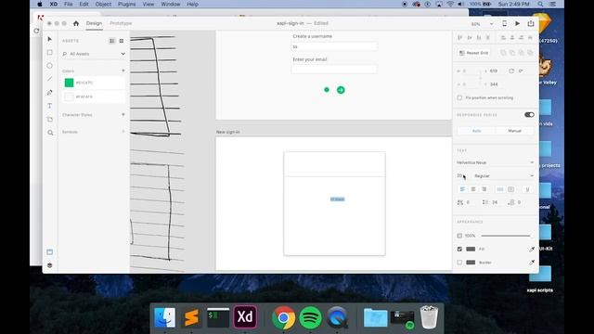Activate the Line tool
Viewport: 594px width, 334px height.
pos(49,79)
